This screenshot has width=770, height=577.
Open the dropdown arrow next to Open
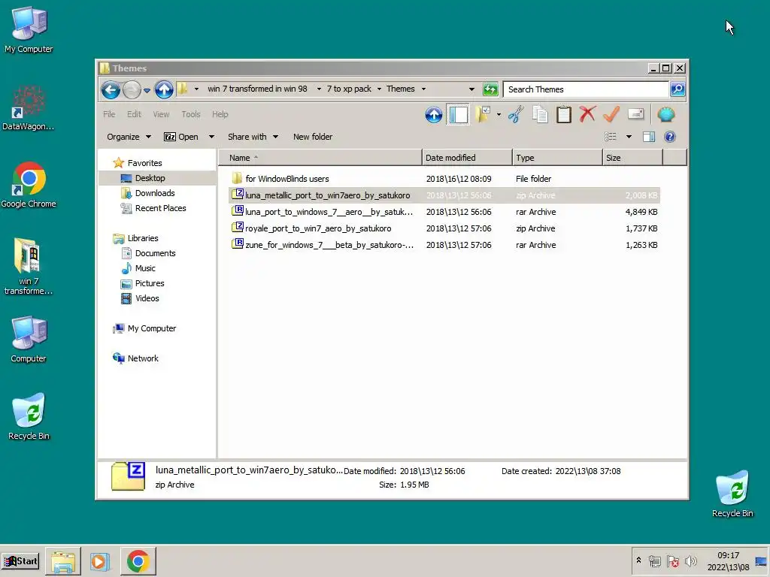tap(211, 137)
